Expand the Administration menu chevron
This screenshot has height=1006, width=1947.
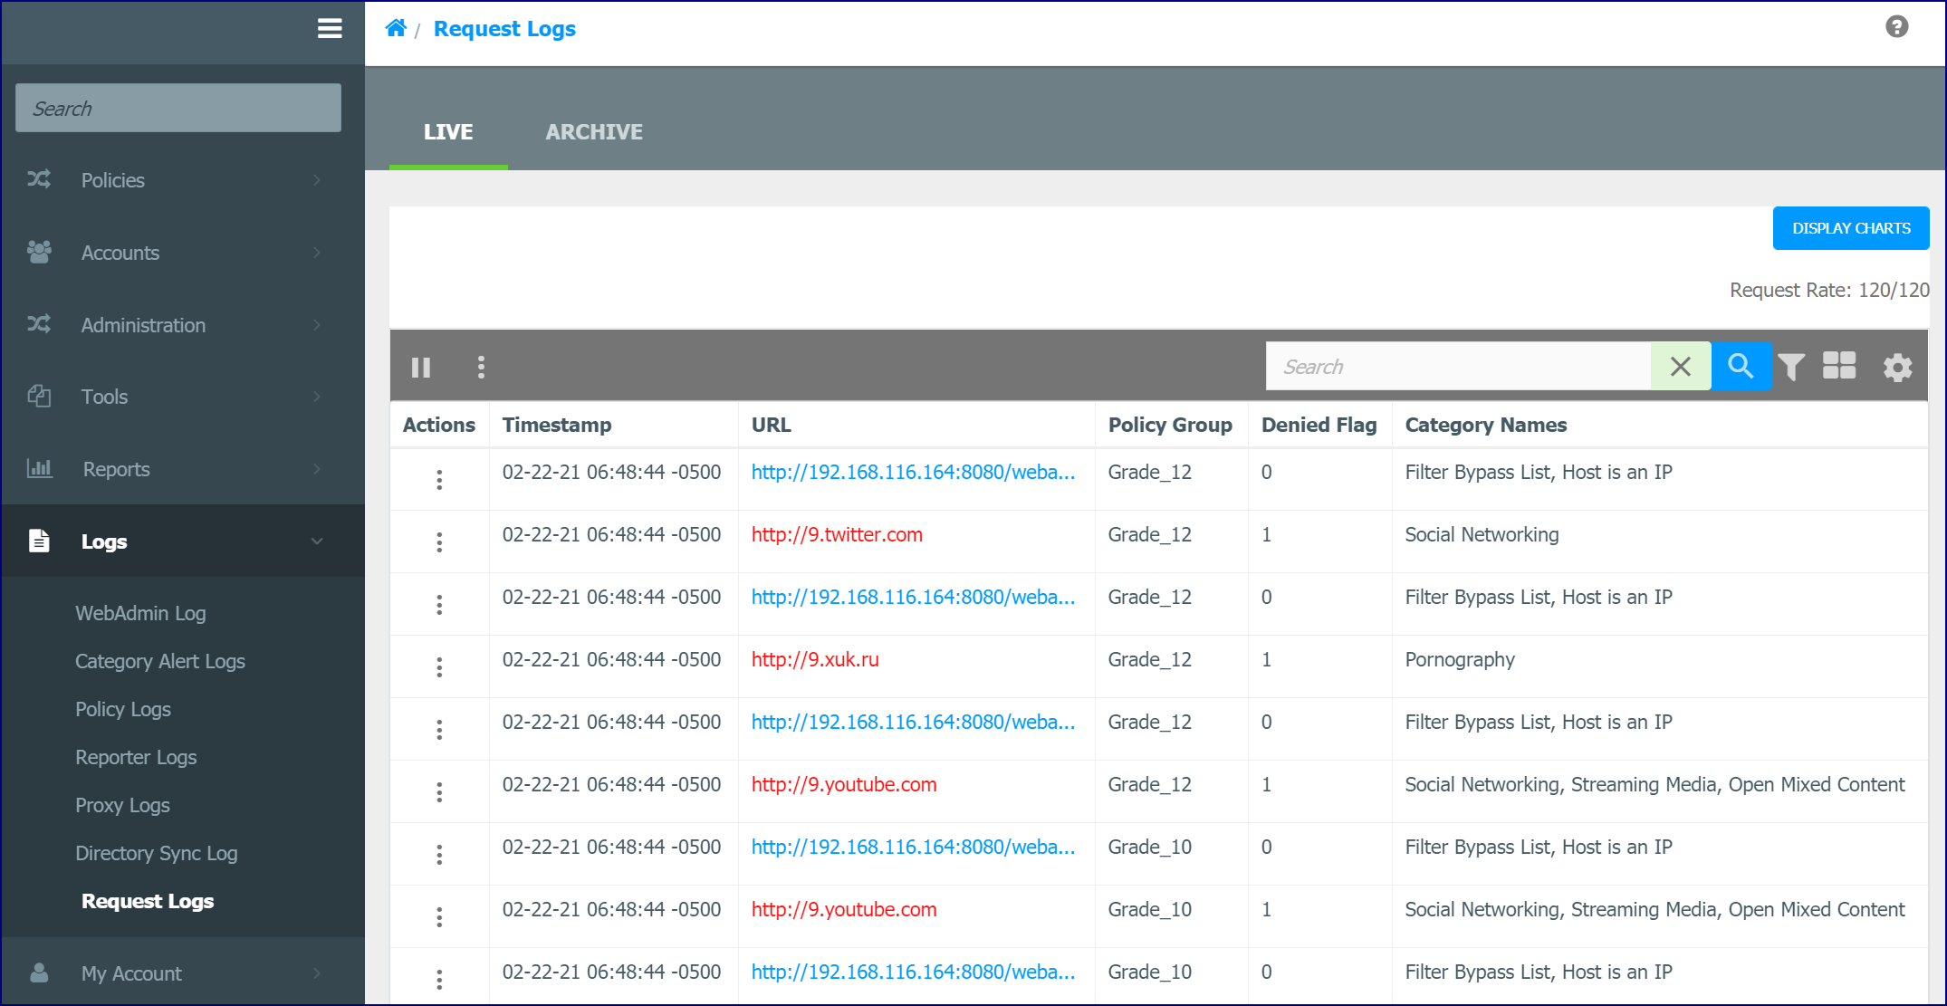coord(317,324)
